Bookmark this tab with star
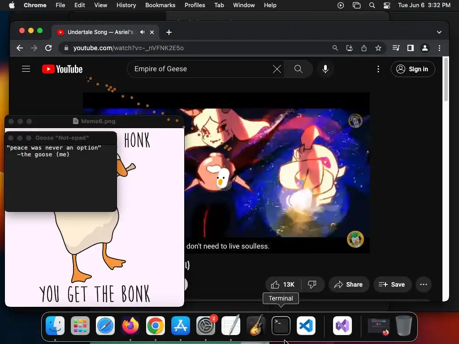Screen dimensions: 459x344 [x=378, y=48]
